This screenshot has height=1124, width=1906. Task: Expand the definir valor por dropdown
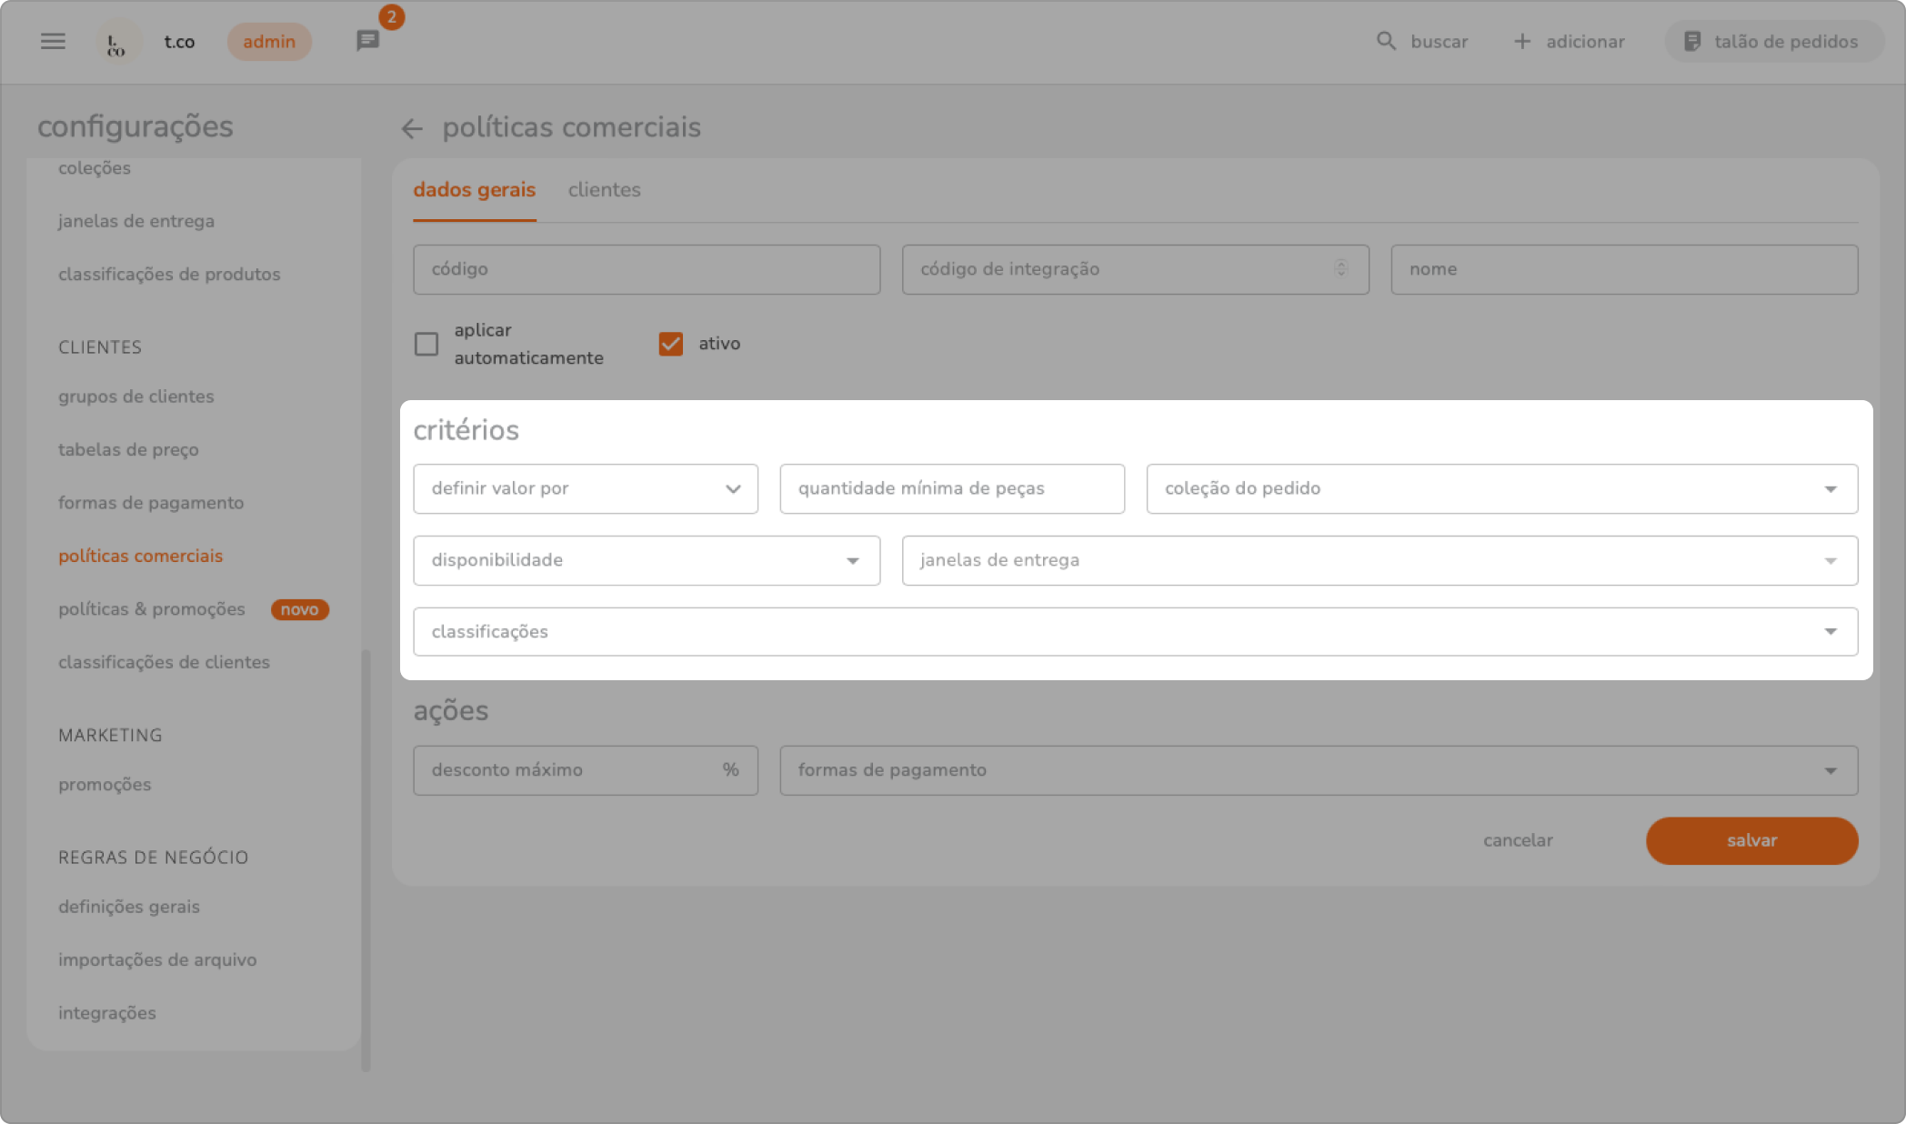[586, 489]
